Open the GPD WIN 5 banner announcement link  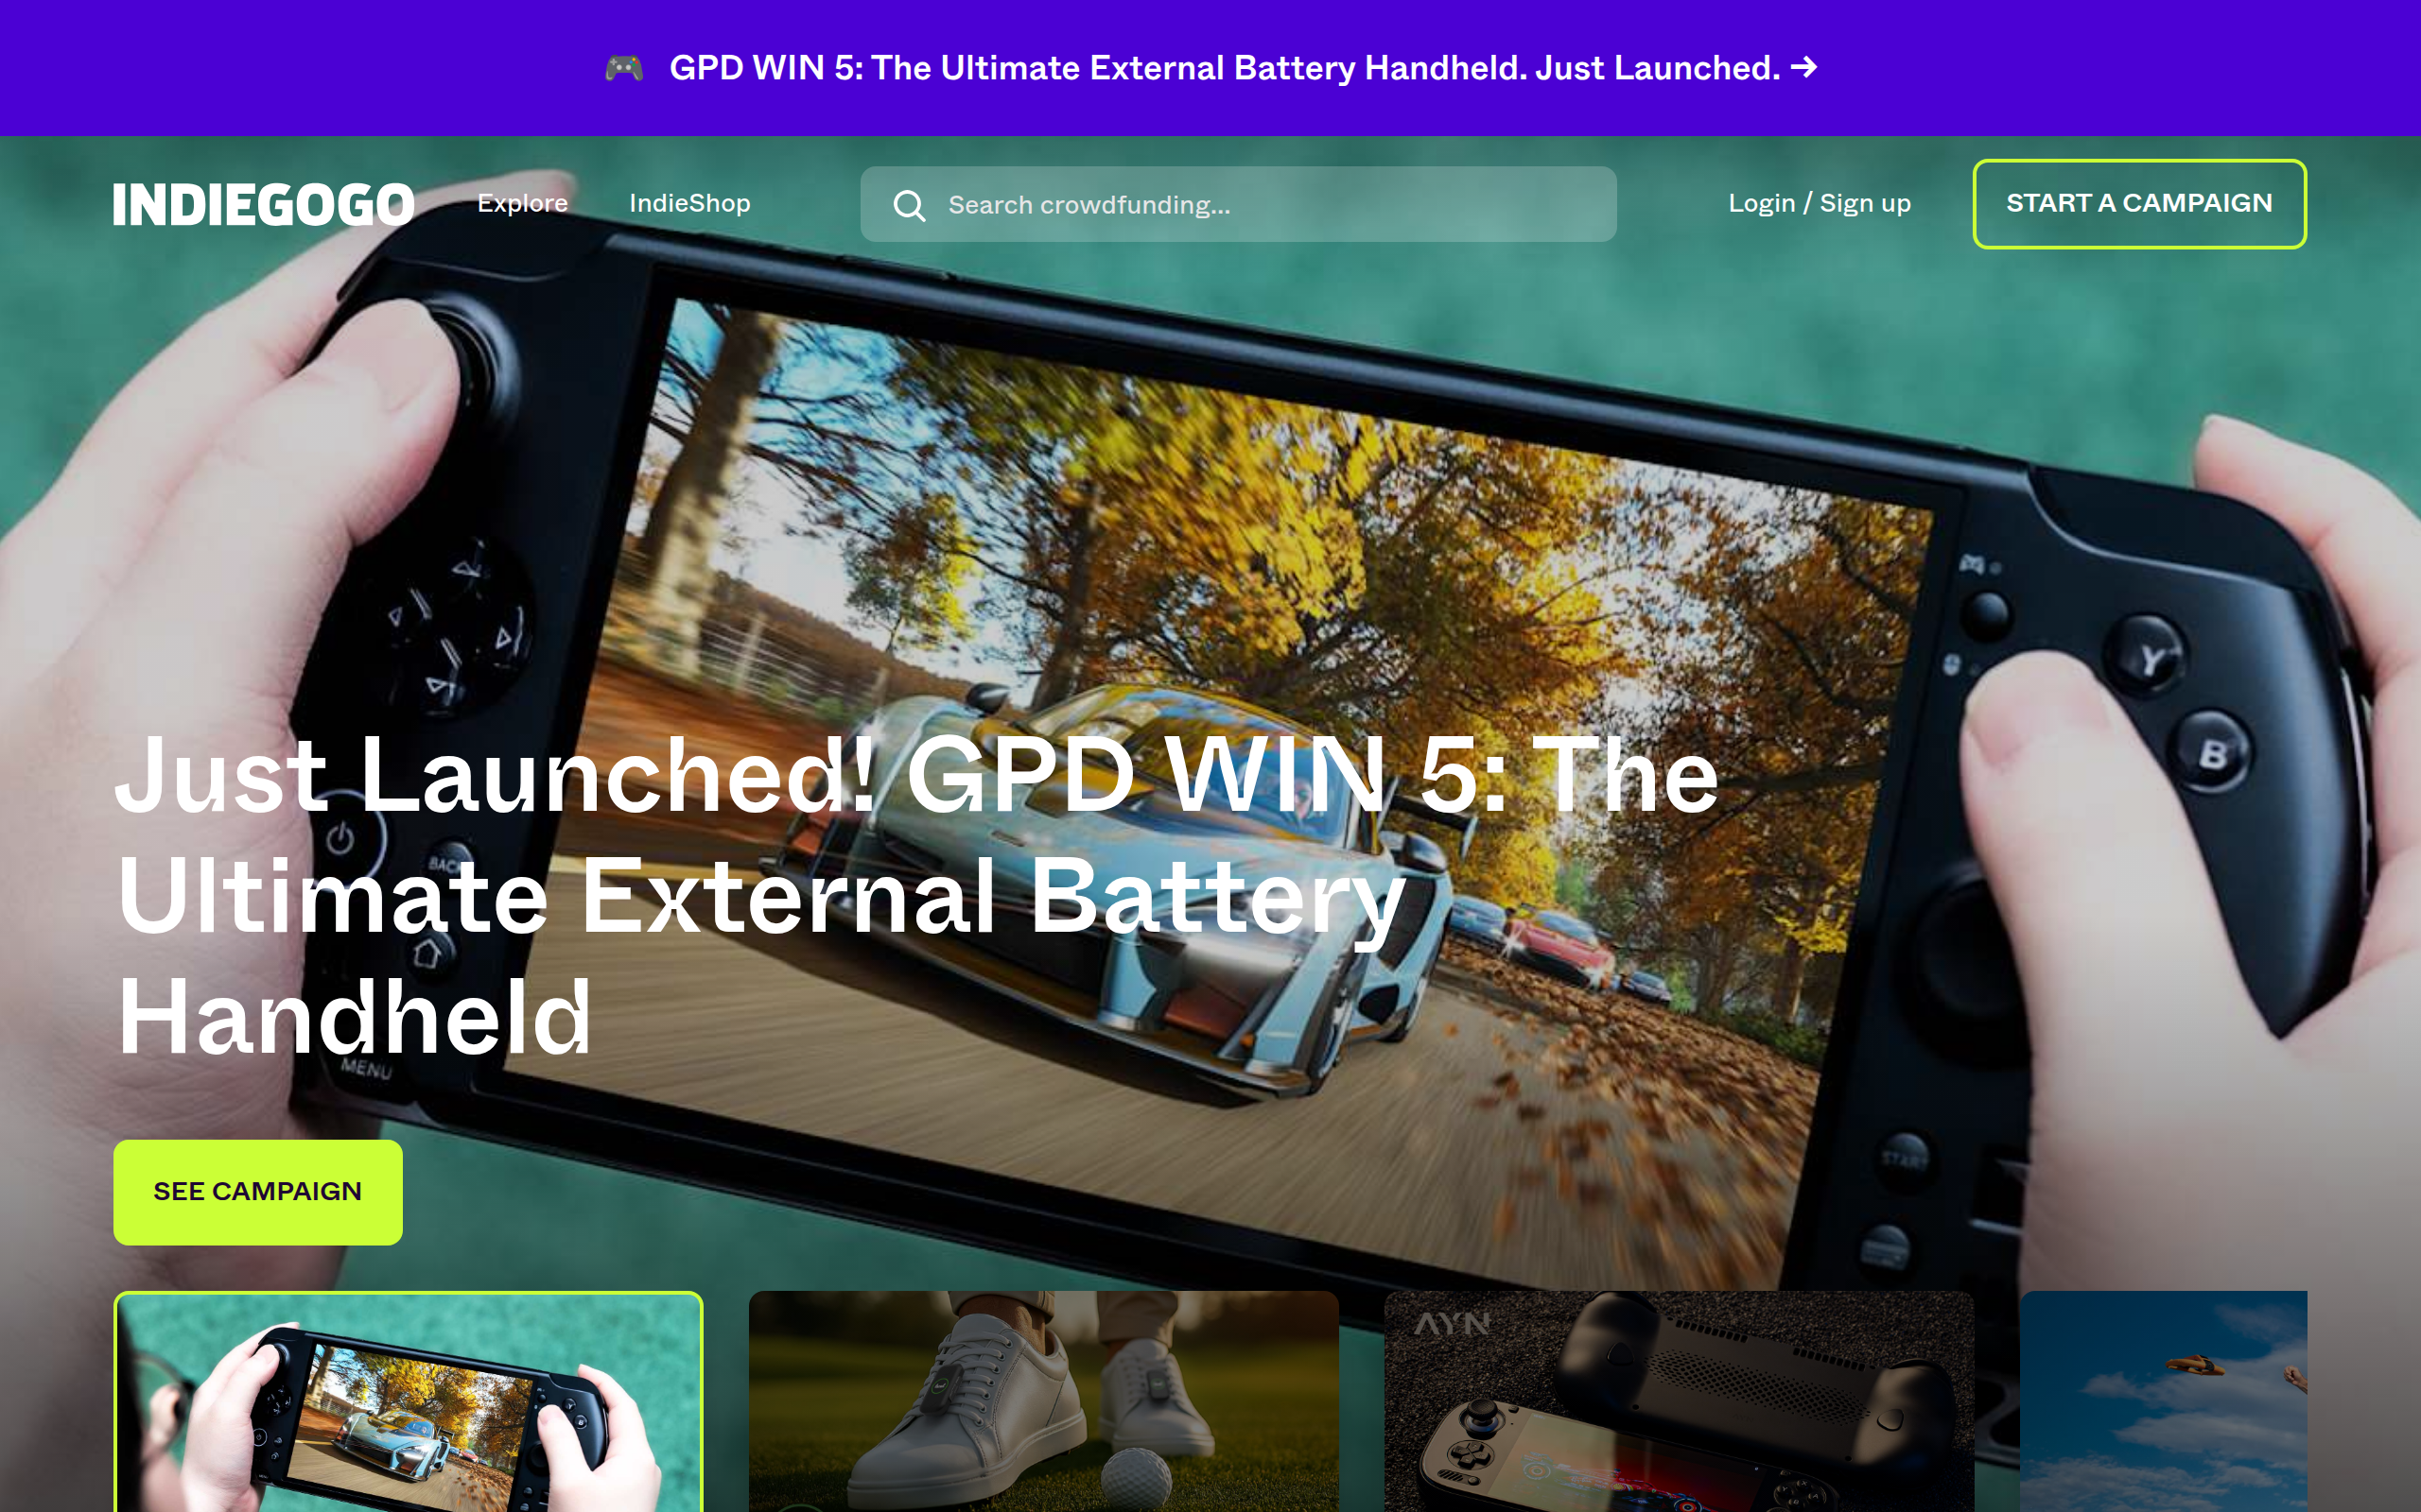(x=1224, y=68)
